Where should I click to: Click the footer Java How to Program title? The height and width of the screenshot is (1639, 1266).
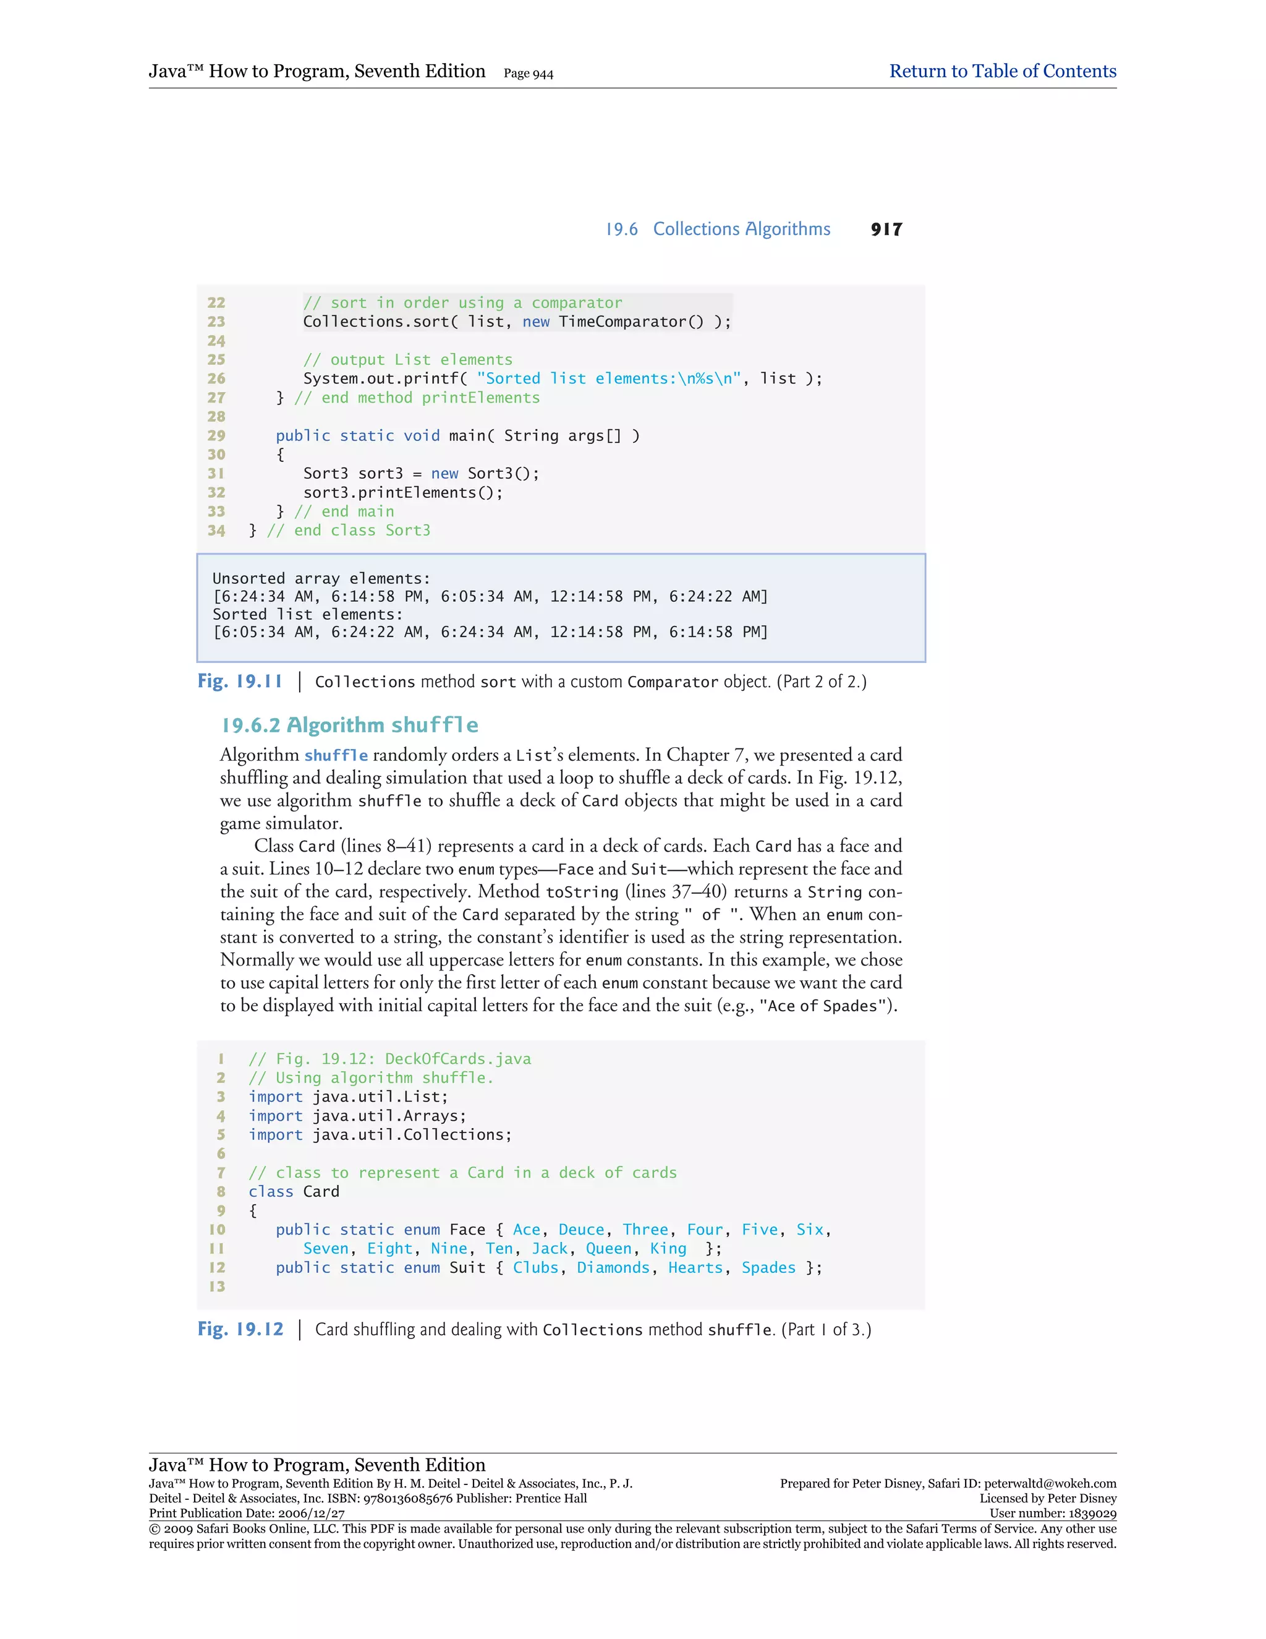[316, 1465]
